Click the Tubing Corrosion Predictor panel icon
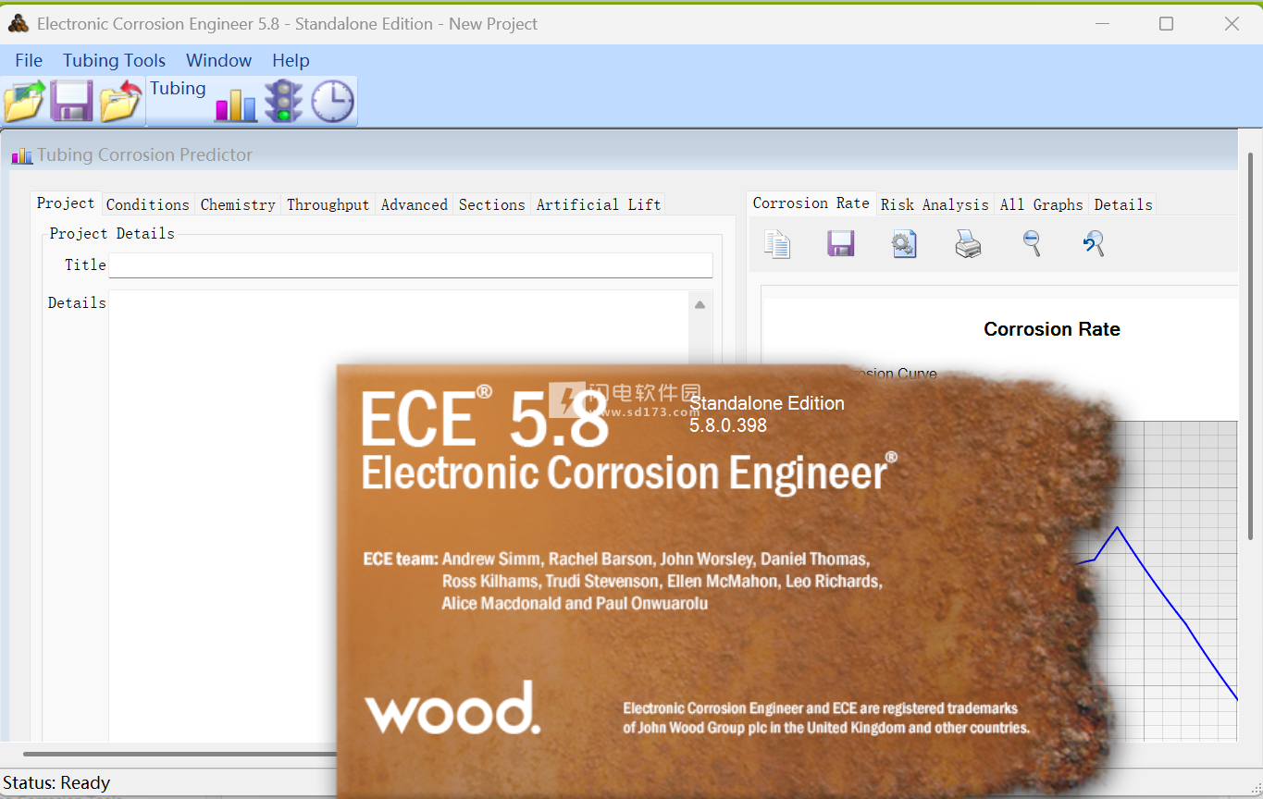 click(21, 155)
